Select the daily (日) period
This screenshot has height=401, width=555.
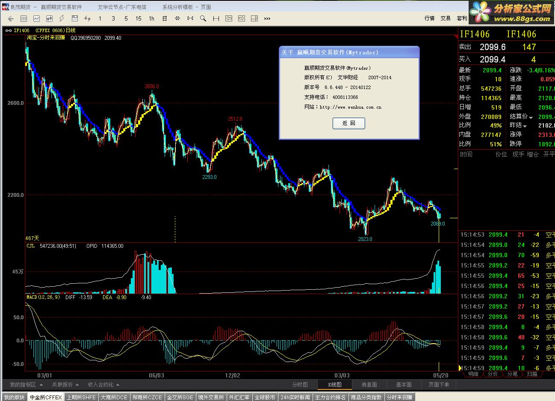point(165,18)
